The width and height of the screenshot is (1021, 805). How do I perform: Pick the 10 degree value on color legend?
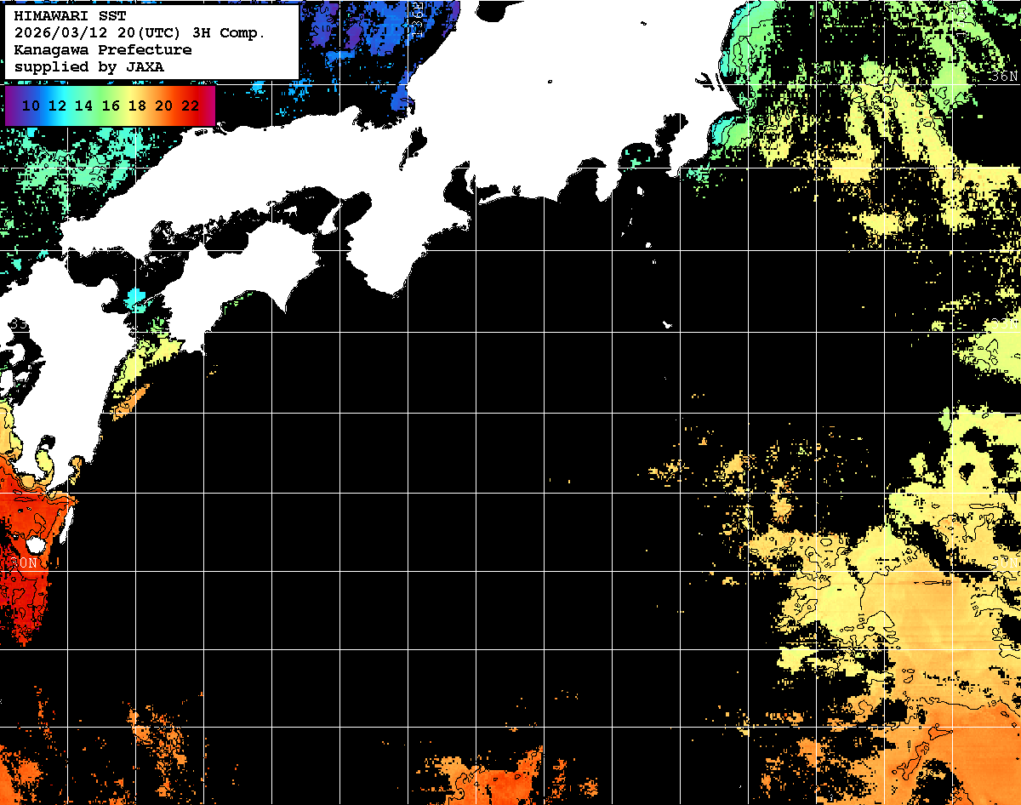click(x=31, y=106)
